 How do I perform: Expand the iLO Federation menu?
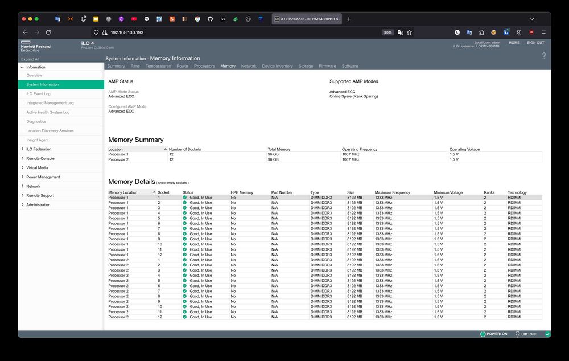tap(38, 149)
